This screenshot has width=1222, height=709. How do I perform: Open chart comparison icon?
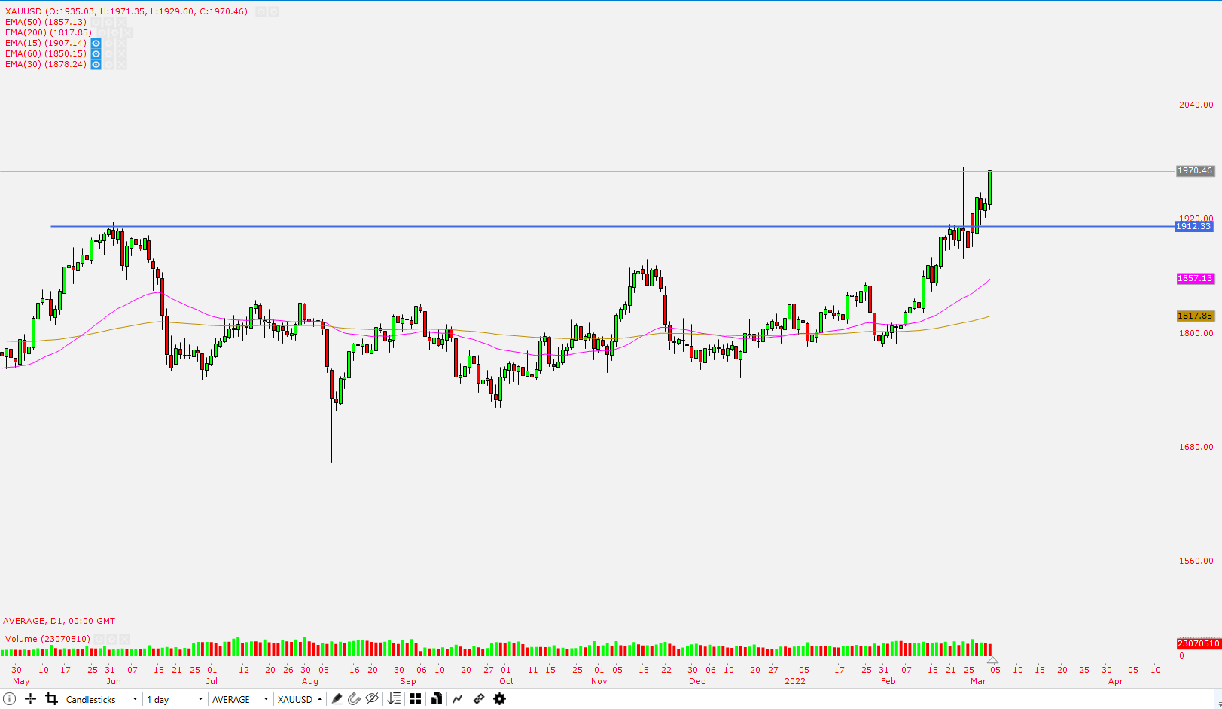click(436, 699)
